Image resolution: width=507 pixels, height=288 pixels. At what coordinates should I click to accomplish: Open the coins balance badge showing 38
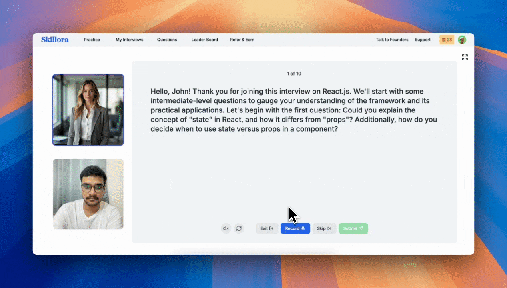pos(446,40)
